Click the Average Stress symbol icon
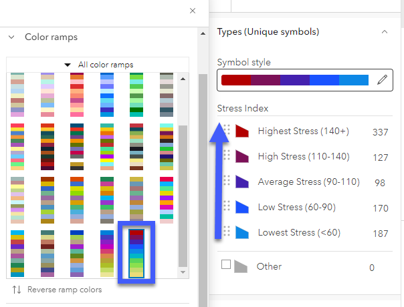The height and width of the screenshot is (307, 404). [x=242, y=182]
